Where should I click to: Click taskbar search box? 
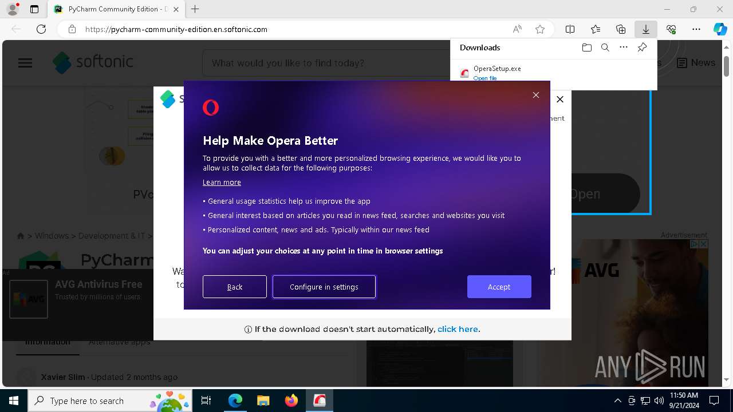[111, 401]
